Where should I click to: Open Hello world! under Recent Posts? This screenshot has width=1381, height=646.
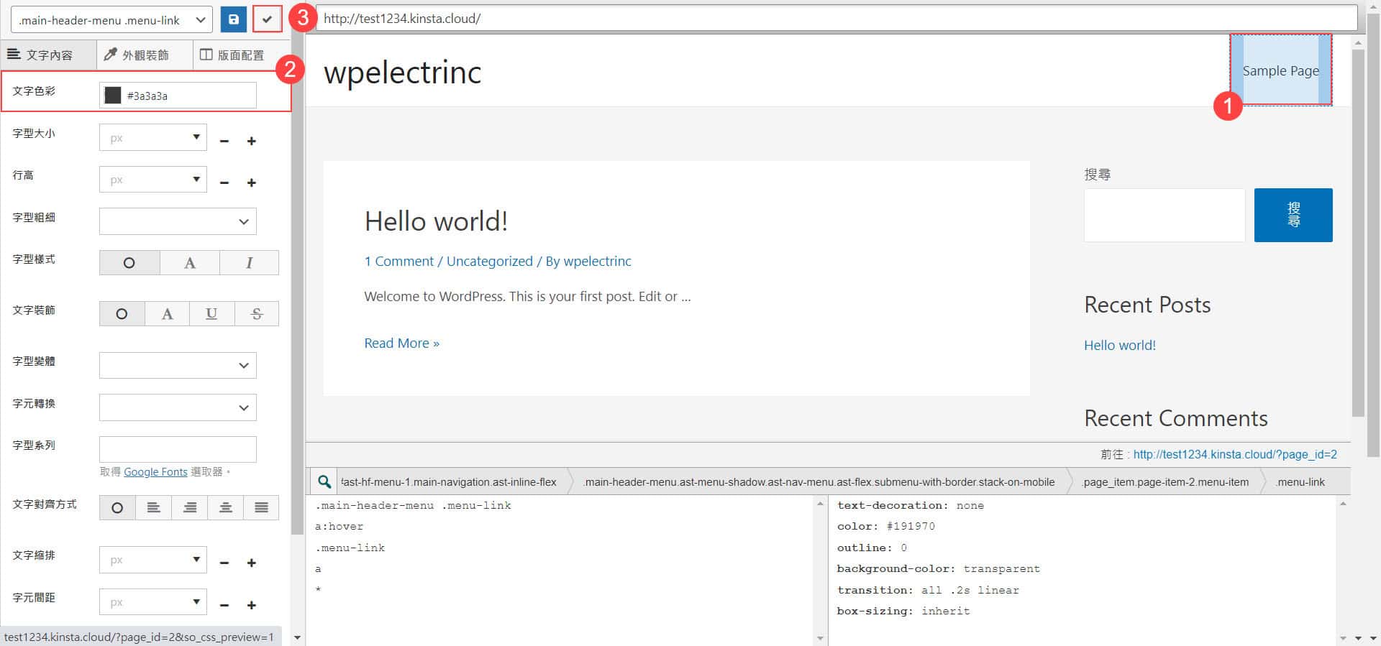click(1120, 346)
